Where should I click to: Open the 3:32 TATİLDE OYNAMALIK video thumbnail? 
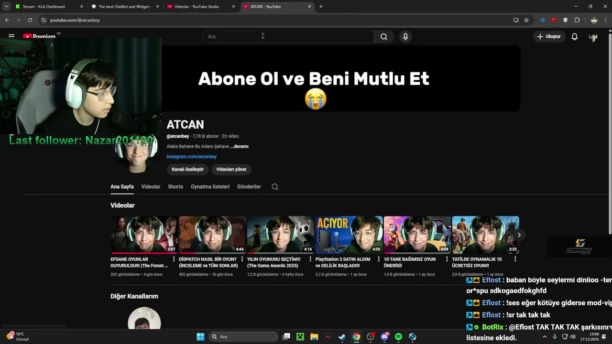point(485,235)
